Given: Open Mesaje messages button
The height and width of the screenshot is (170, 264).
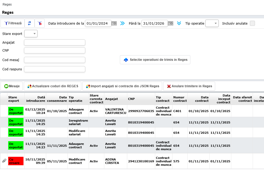Looking at the screenshot, I should click(x=12, y=86).
